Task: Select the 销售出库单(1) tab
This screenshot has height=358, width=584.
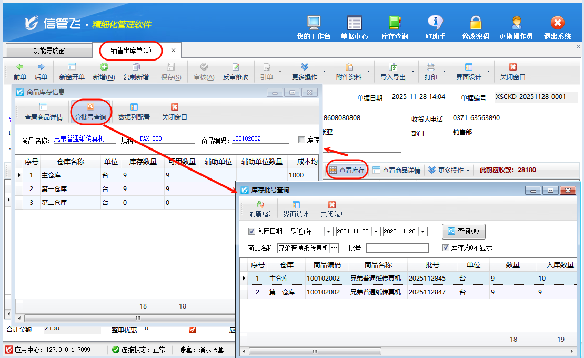Action: (x=131, y=51)
